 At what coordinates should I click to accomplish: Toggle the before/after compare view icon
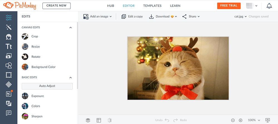[x=110, y=120]
